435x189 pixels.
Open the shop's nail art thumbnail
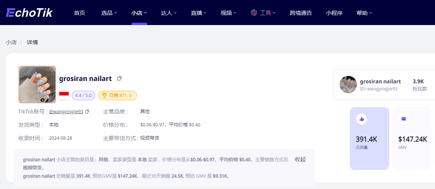pos(37,85)
